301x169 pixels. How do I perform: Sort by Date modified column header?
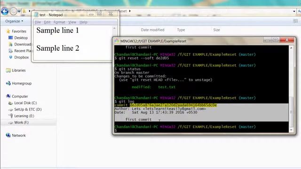click(152, 30)
